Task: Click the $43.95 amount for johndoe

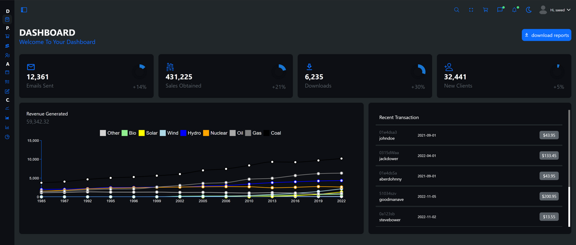Action: [549, 135]
